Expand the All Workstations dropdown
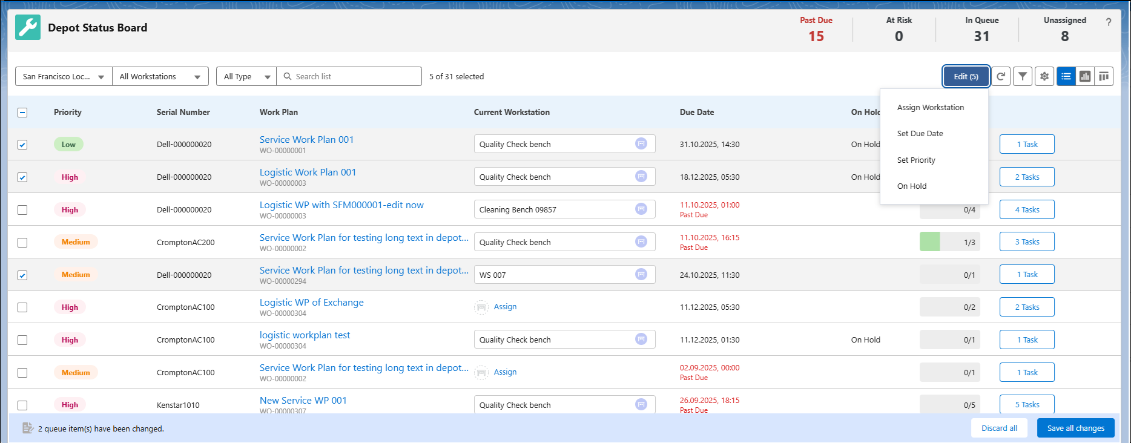This screenshot has height=443, width=1131. click(160, 76)
